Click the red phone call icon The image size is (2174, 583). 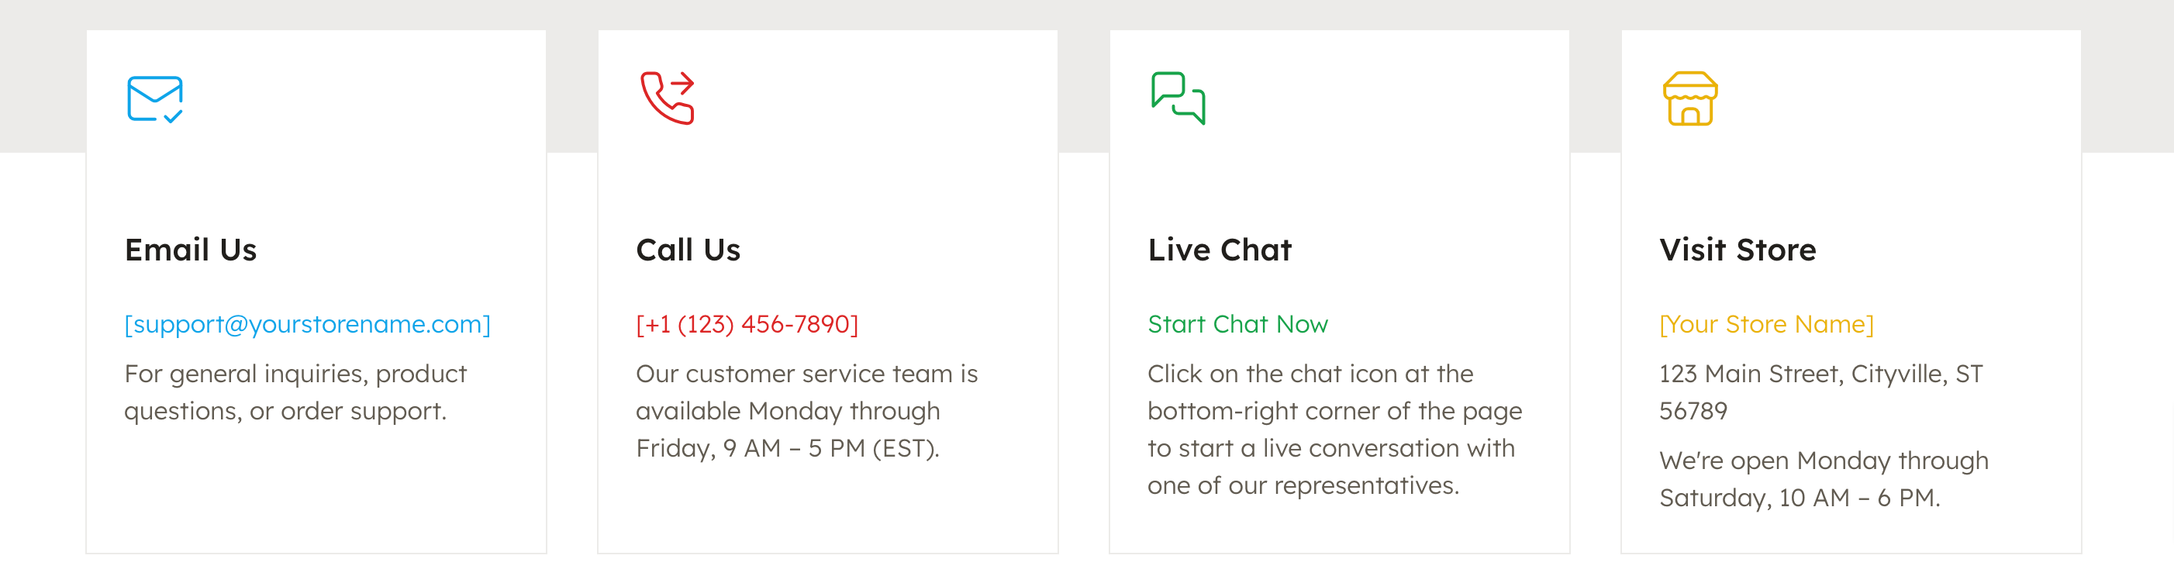click(x=667, y=98)
